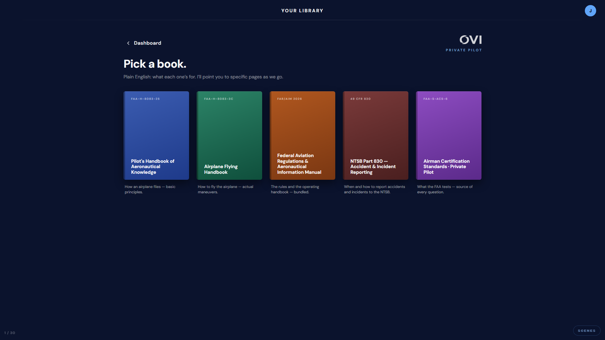Click the code label 'FAA-H-8083-25'

tap(145, 99)
